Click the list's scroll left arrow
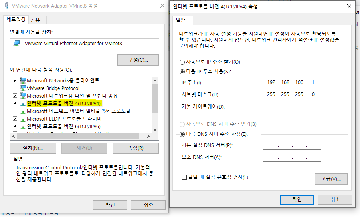Viewport: 360px width, 217px height. [14, 136]
